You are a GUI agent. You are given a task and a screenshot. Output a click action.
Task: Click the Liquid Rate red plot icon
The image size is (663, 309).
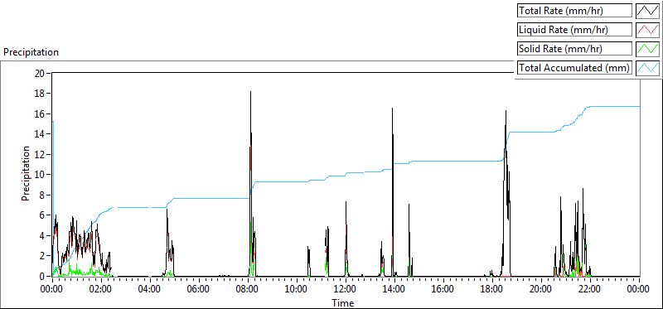[x=648, y=30]
